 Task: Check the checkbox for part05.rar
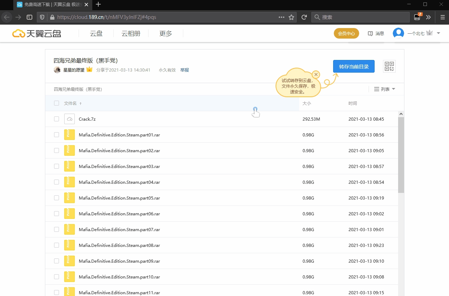(x=56, y=198)
